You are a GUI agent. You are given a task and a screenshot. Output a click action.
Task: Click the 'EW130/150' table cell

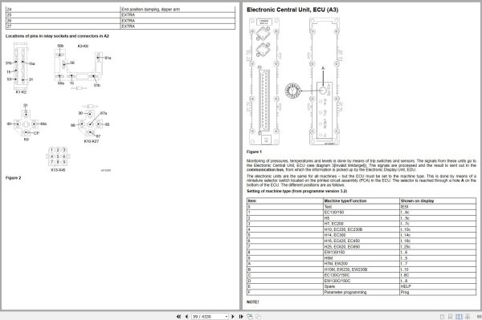click(x=361, y=252)
